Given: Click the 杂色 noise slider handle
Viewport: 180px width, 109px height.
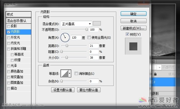Looking at the screenshot, I should (x=61, y=81).
